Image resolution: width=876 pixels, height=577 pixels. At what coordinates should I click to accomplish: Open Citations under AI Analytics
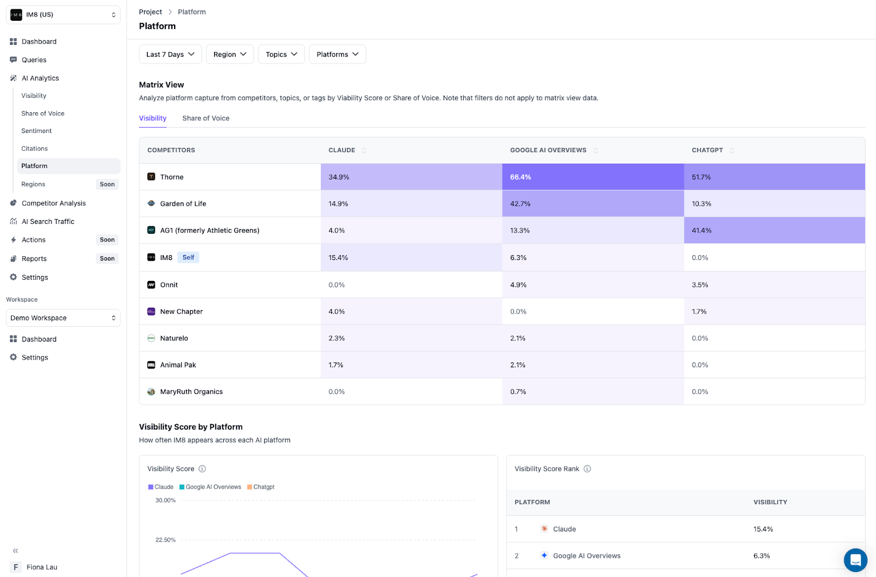[34, 148]
